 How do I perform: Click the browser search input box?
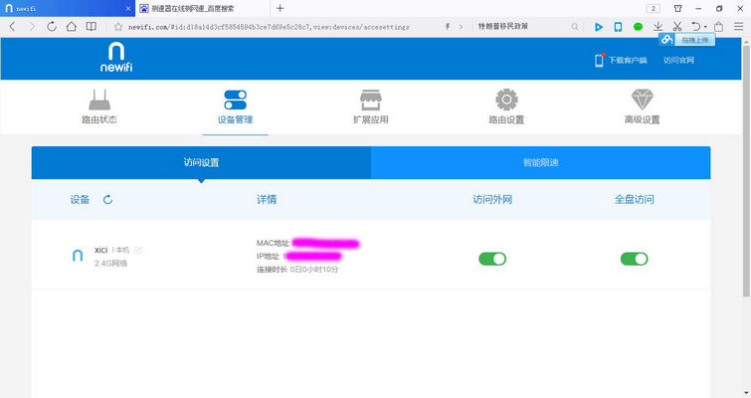523,26
